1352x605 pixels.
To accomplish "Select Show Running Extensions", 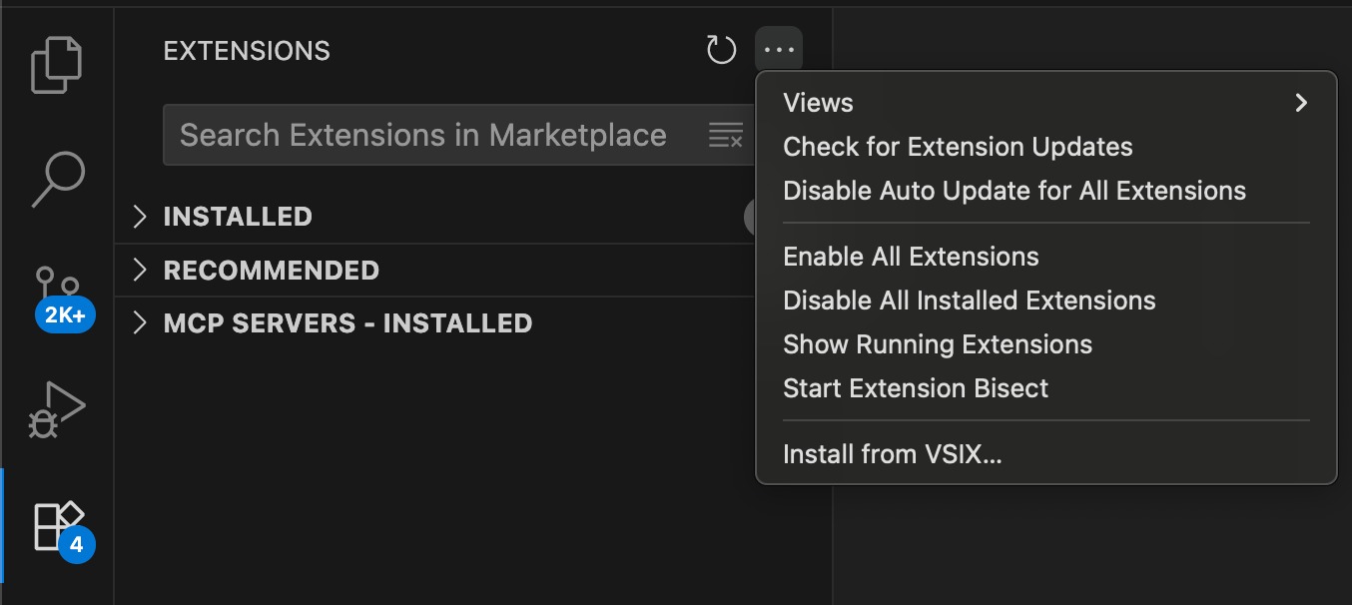I will pyautogui.click(x=938, y=344).
